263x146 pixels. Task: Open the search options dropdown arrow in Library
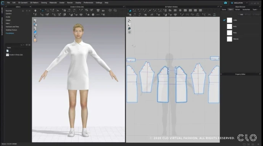pos(24,45)
